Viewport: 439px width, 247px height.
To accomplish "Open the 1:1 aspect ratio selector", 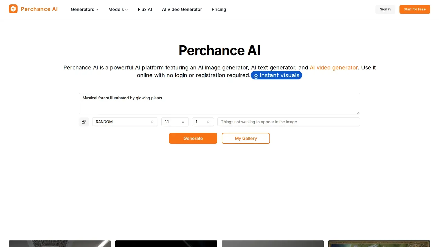I will coord(175,122).
